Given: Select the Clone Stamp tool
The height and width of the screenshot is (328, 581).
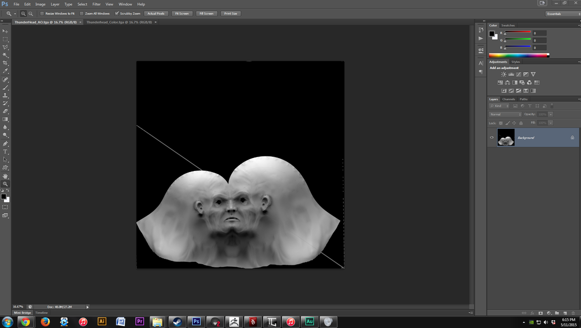Looking at the screenshot, I should (5, 96).
